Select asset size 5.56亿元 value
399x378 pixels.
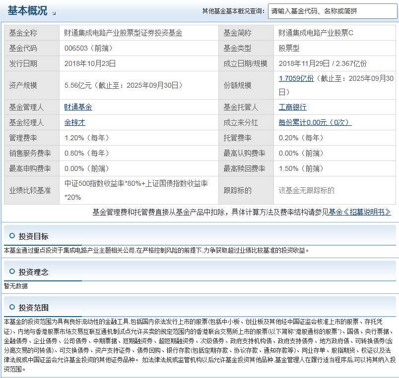124,85
